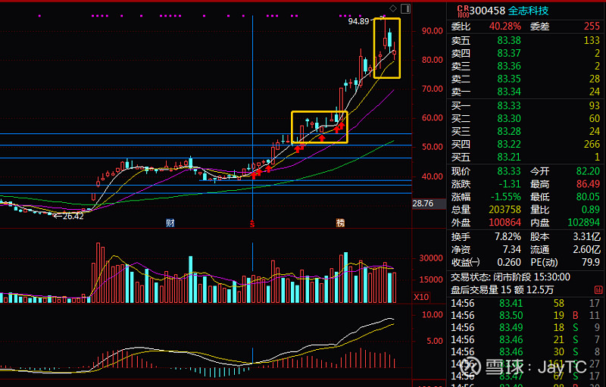This screenshot has height=387, width=606.
Task: Click the 94.89 high price label
Action: [x=358, y=21]
